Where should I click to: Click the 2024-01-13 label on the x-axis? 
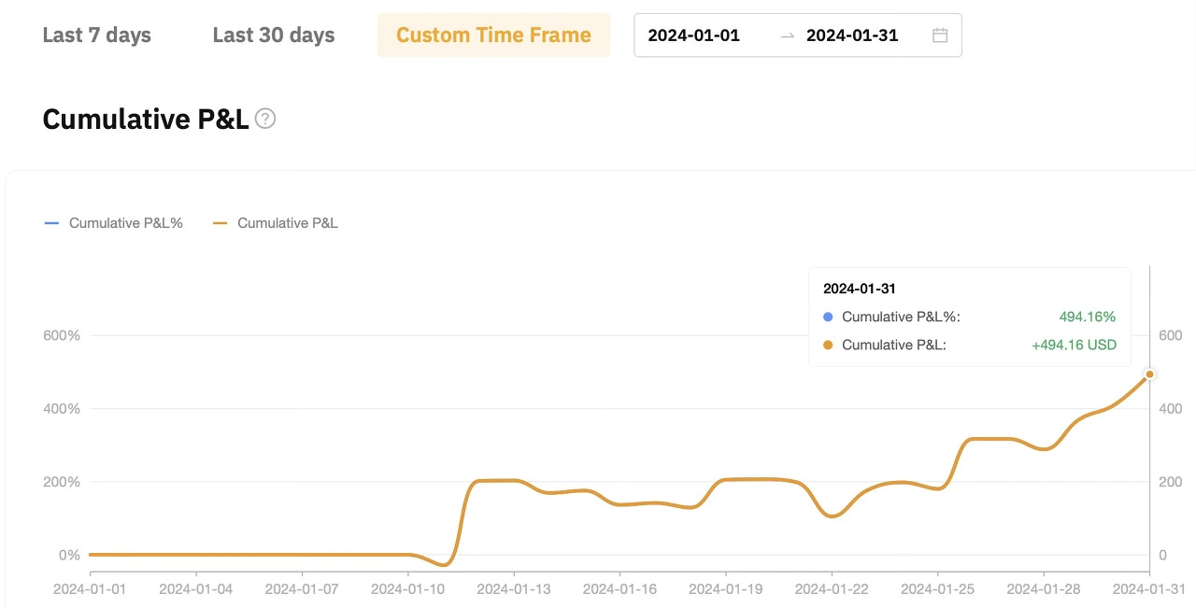click(x=514, y=589)
